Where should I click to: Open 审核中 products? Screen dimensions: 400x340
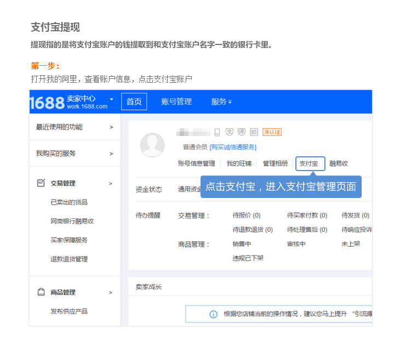pos(296,244)
